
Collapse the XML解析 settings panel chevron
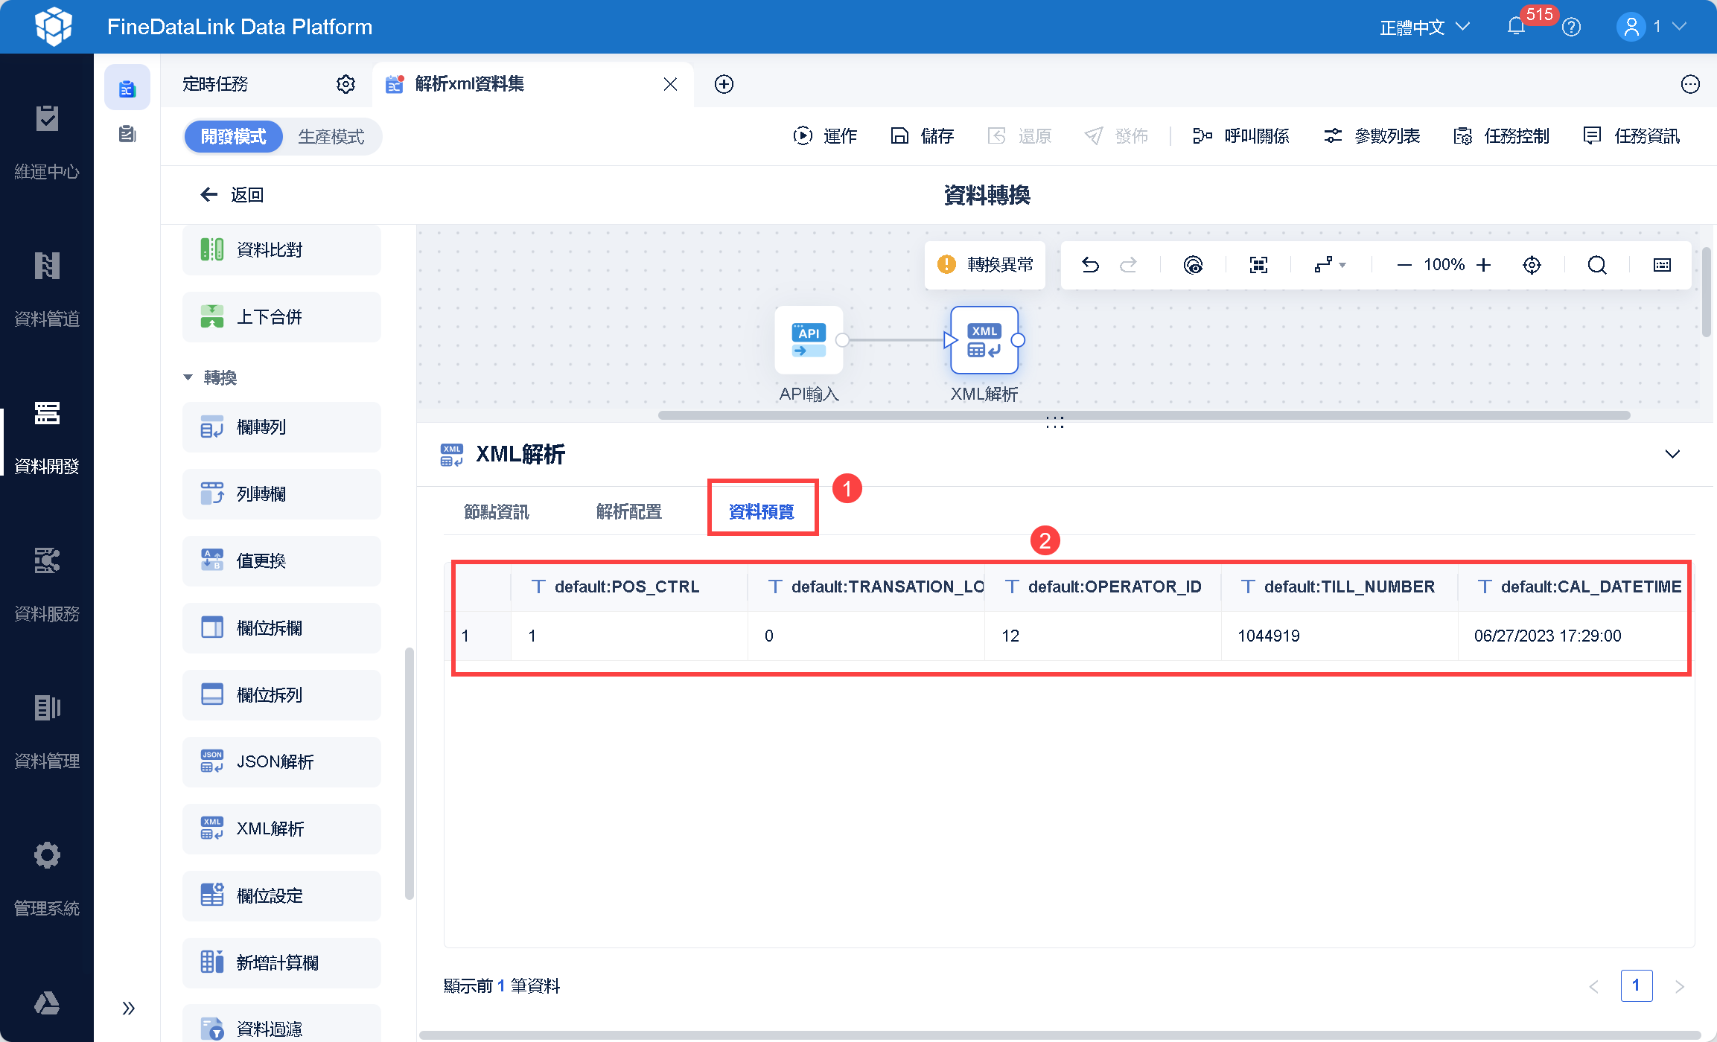click(x=1672, y=454)
